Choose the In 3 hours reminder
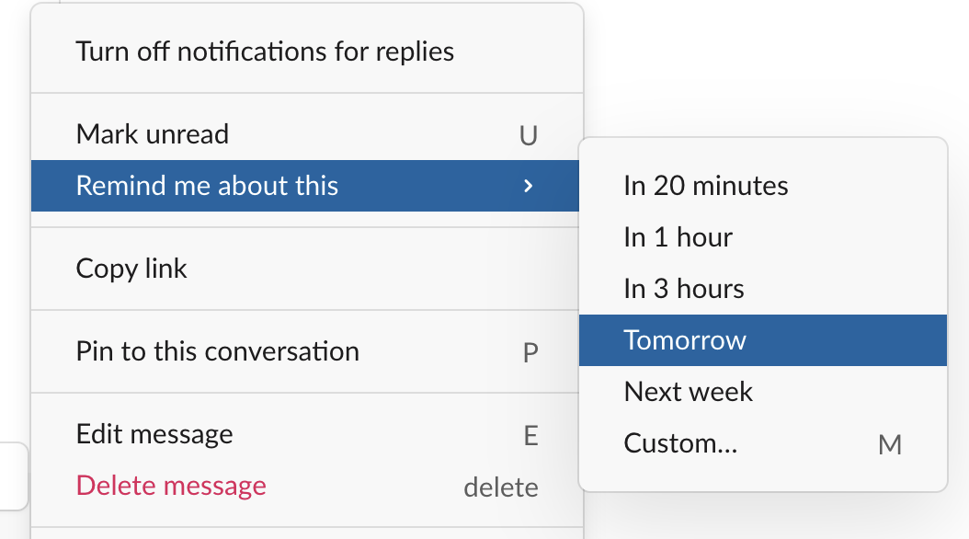The image size is (969, 539). (x=683, y=289)
